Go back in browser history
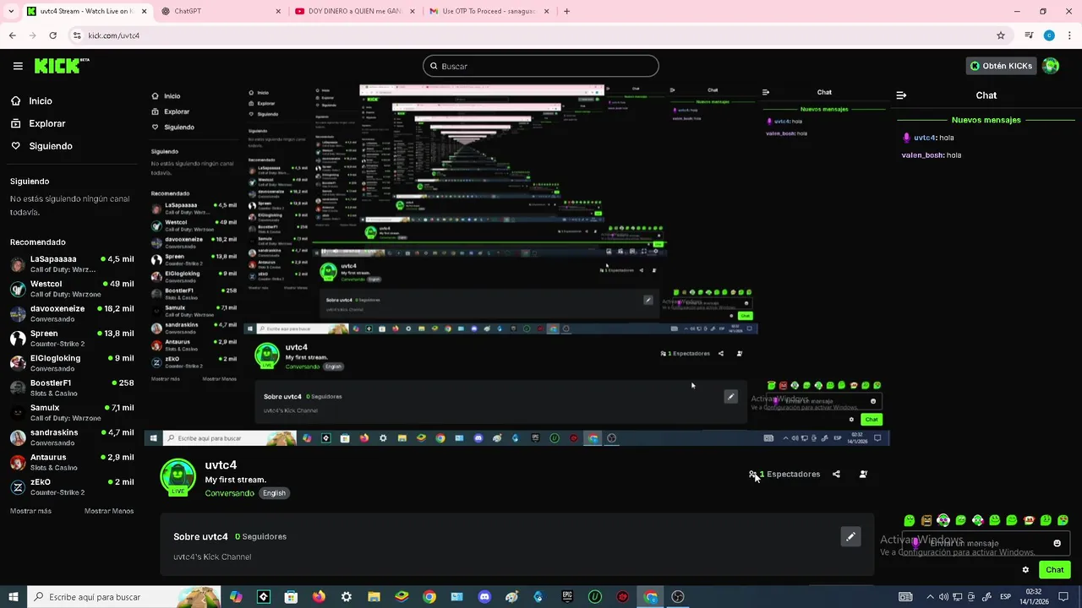 (x=12, y=35)
